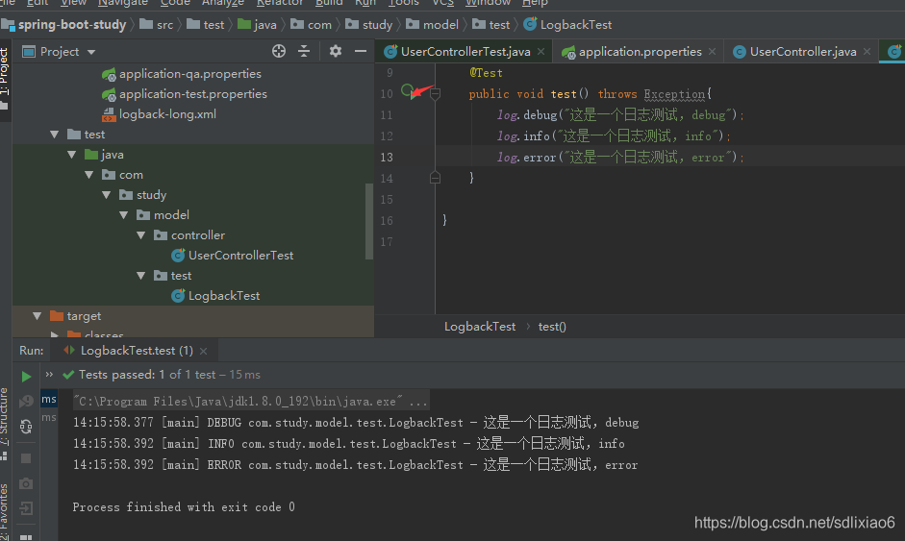Viewport: 905px width, 541px height.
Task: Select application-qa.properties file
Action: click(189, 74)
